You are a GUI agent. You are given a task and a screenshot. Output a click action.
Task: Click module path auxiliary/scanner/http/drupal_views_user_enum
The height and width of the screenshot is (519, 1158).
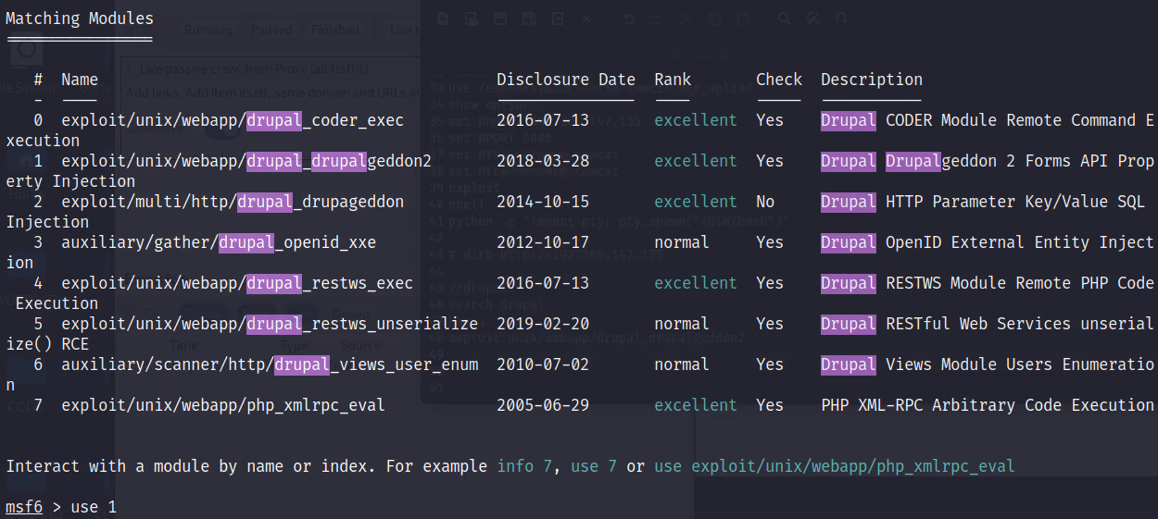coord(270,365)
